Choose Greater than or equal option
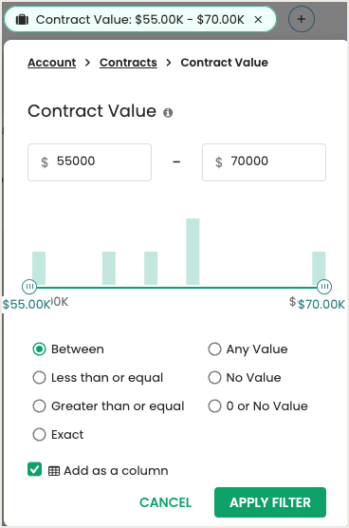 pos(39,406)
